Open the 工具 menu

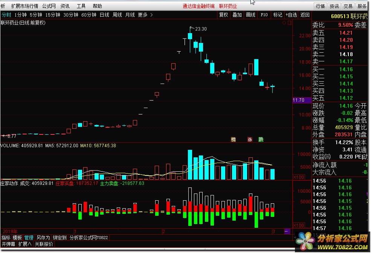81,6
